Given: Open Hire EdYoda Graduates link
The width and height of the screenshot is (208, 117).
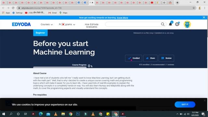Looking at the screenshot, I should click(x=92, y=26).
